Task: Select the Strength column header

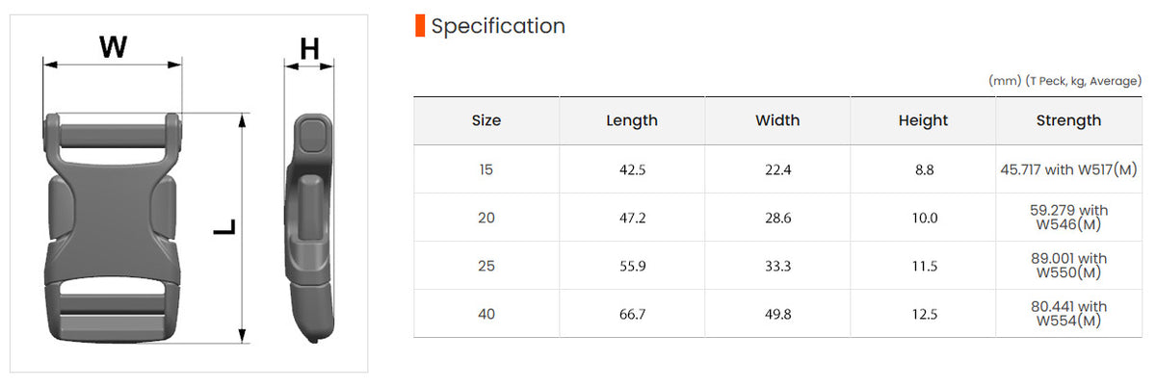Action: point(1068,120)
